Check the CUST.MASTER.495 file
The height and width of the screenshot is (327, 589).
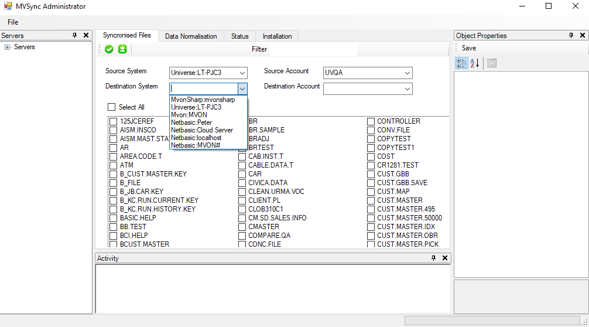(371, 209)
